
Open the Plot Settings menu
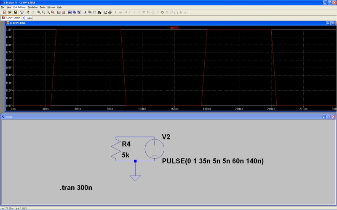coord(19,7)
